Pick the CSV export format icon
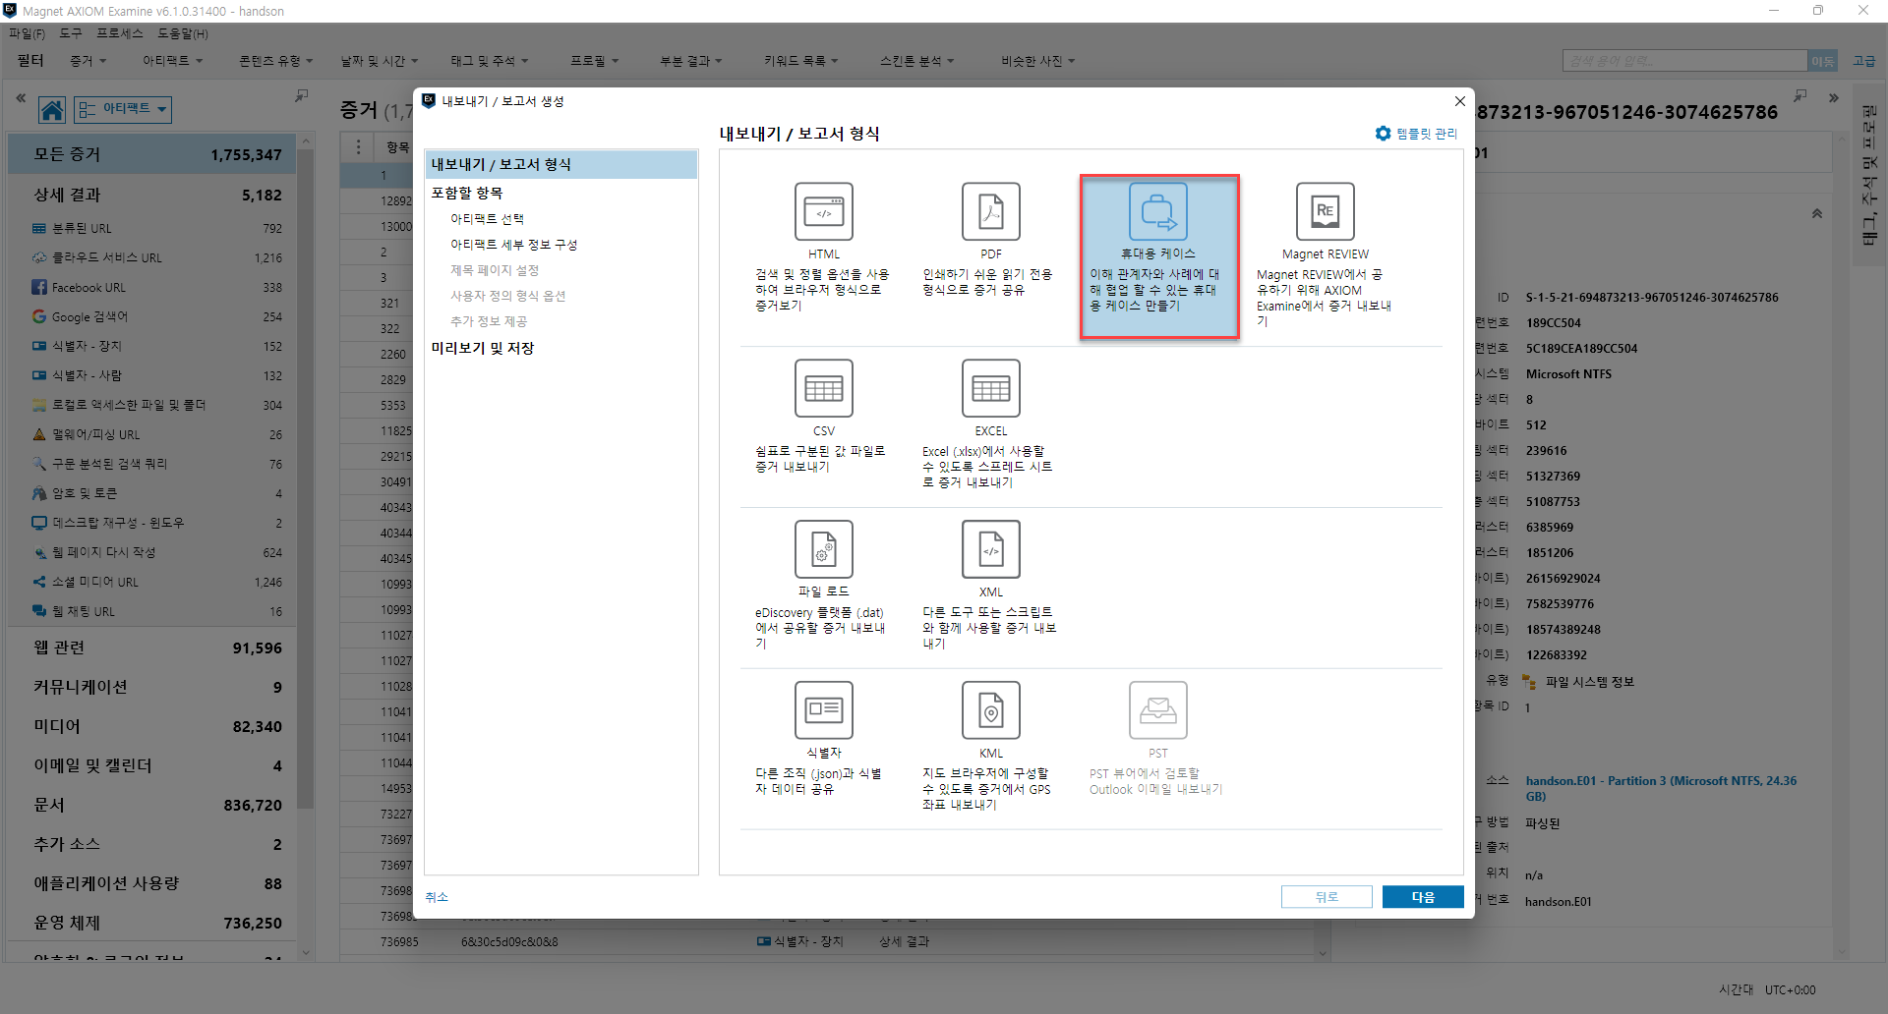The height and width of the screenshot is (1014, 1888). [x=823, y=388]
